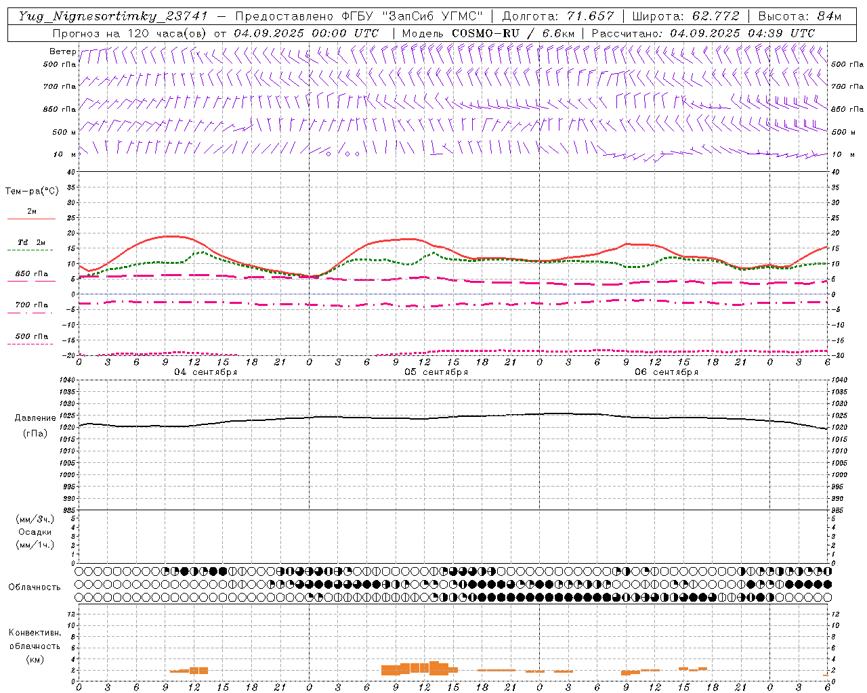Click the Облачность panel label
The height and width of the screenshot is (693, 867).
pyautogui.click(x=35, y=587)
